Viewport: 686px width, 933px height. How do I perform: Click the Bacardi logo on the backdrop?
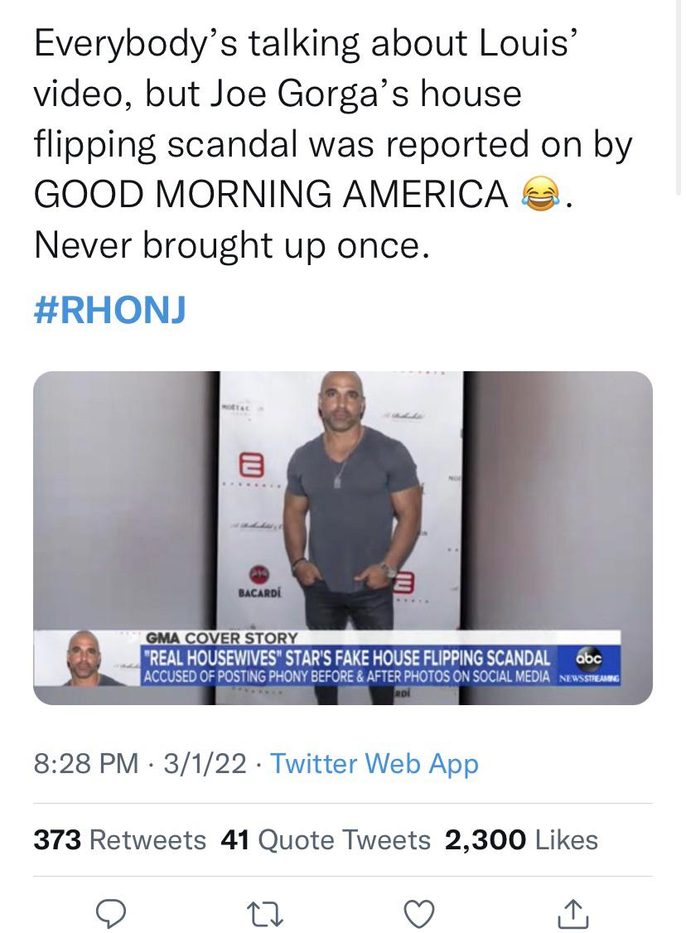[258, 580]
